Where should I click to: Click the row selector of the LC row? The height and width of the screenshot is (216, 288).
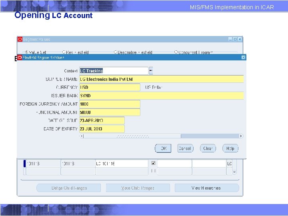tap(25, 164)
